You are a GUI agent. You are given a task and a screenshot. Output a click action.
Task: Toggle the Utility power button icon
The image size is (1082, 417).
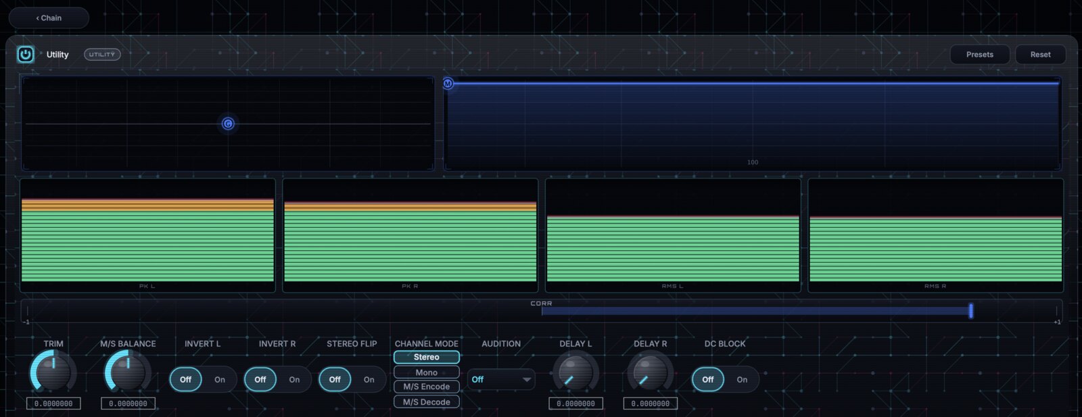click(26, 54)
